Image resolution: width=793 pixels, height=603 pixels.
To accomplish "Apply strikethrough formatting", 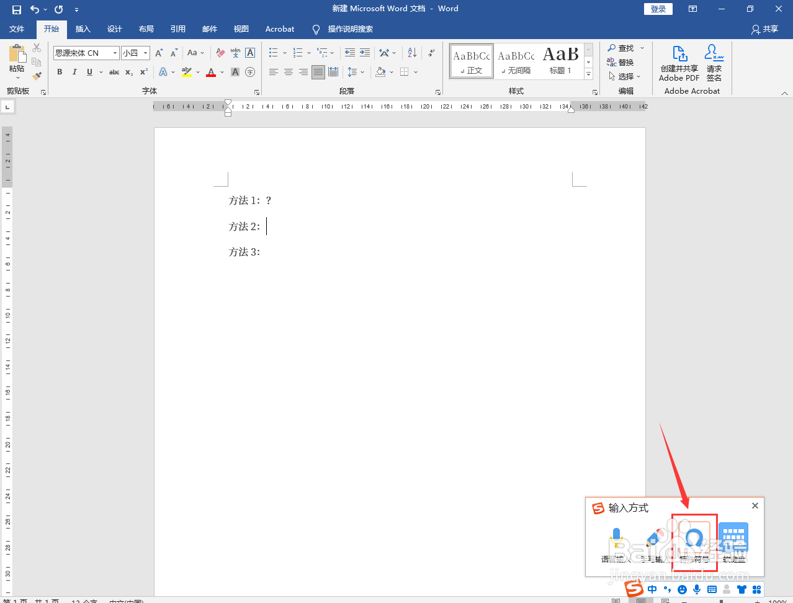I will (114, 72).
